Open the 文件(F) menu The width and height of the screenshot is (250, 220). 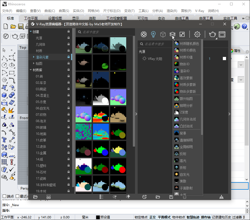coord(7,11)
